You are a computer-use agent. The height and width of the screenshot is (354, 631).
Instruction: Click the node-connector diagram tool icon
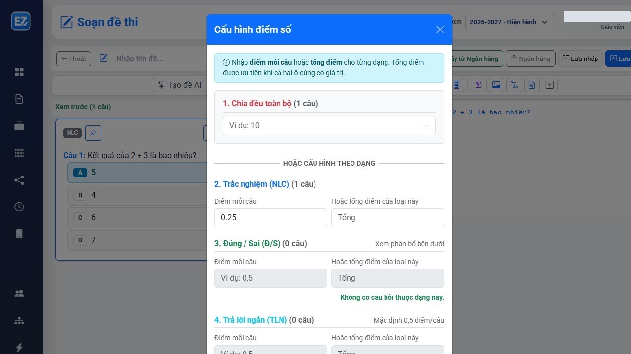tap(514, 85)
